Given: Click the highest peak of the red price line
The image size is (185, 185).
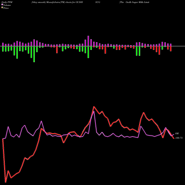Looking at the screenshot, I should coord(94,107).
